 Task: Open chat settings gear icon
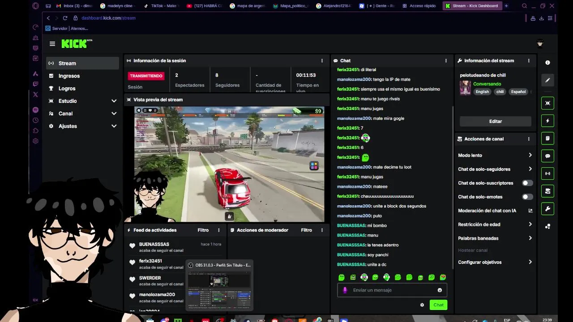click(x=422, y=305)
